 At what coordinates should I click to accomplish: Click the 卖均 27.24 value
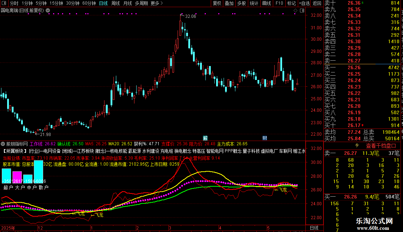tap(354, 132)
